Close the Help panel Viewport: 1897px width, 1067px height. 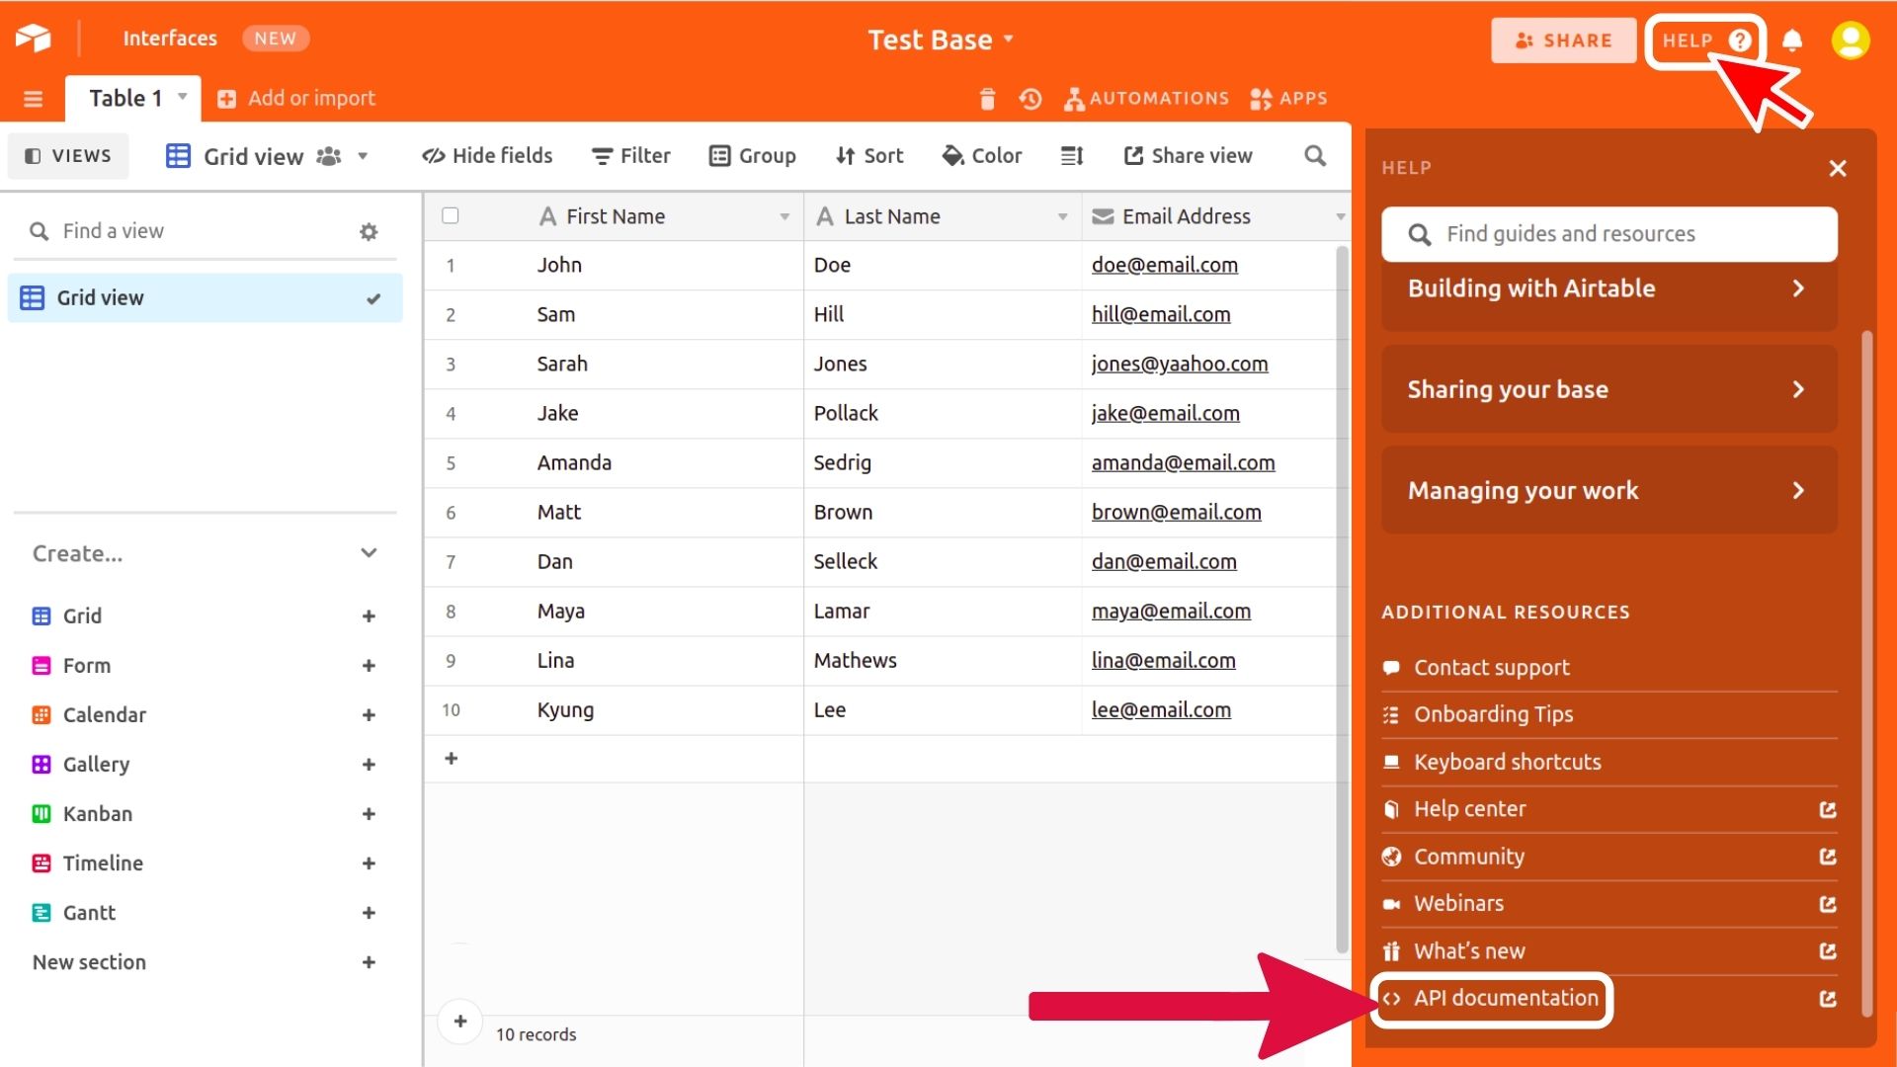[1838, 169]
